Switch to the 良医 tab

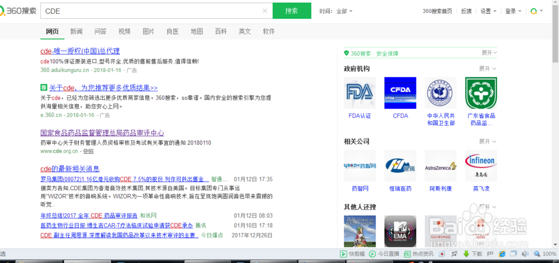173,31
